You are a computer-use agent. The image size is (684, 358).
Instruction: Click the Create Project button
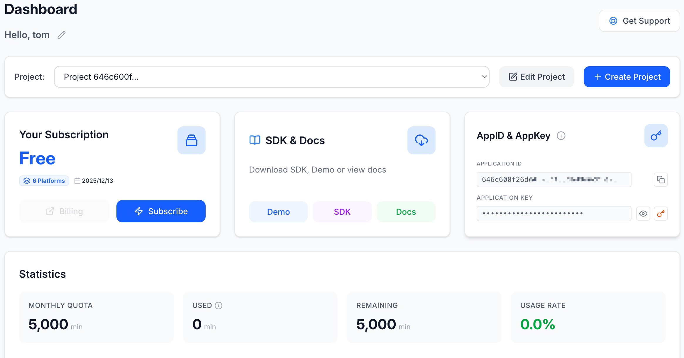(x=627, y=76)
